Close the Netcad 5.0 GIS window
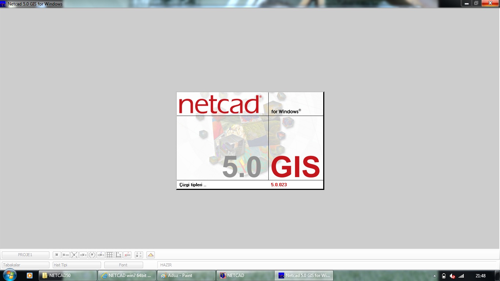The width and height of the screenshot is (500, 281). click(490, 3)
